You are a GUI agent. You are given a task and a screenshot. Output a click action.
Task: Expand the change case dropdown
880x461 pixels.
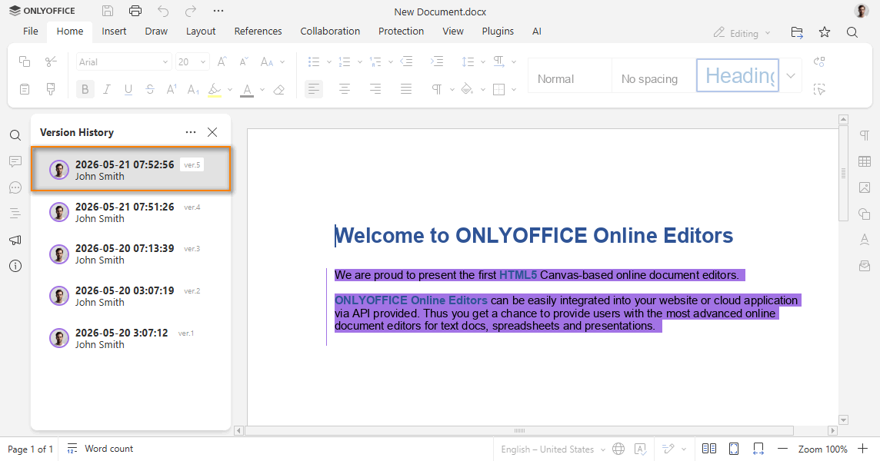tap(282, 61)
